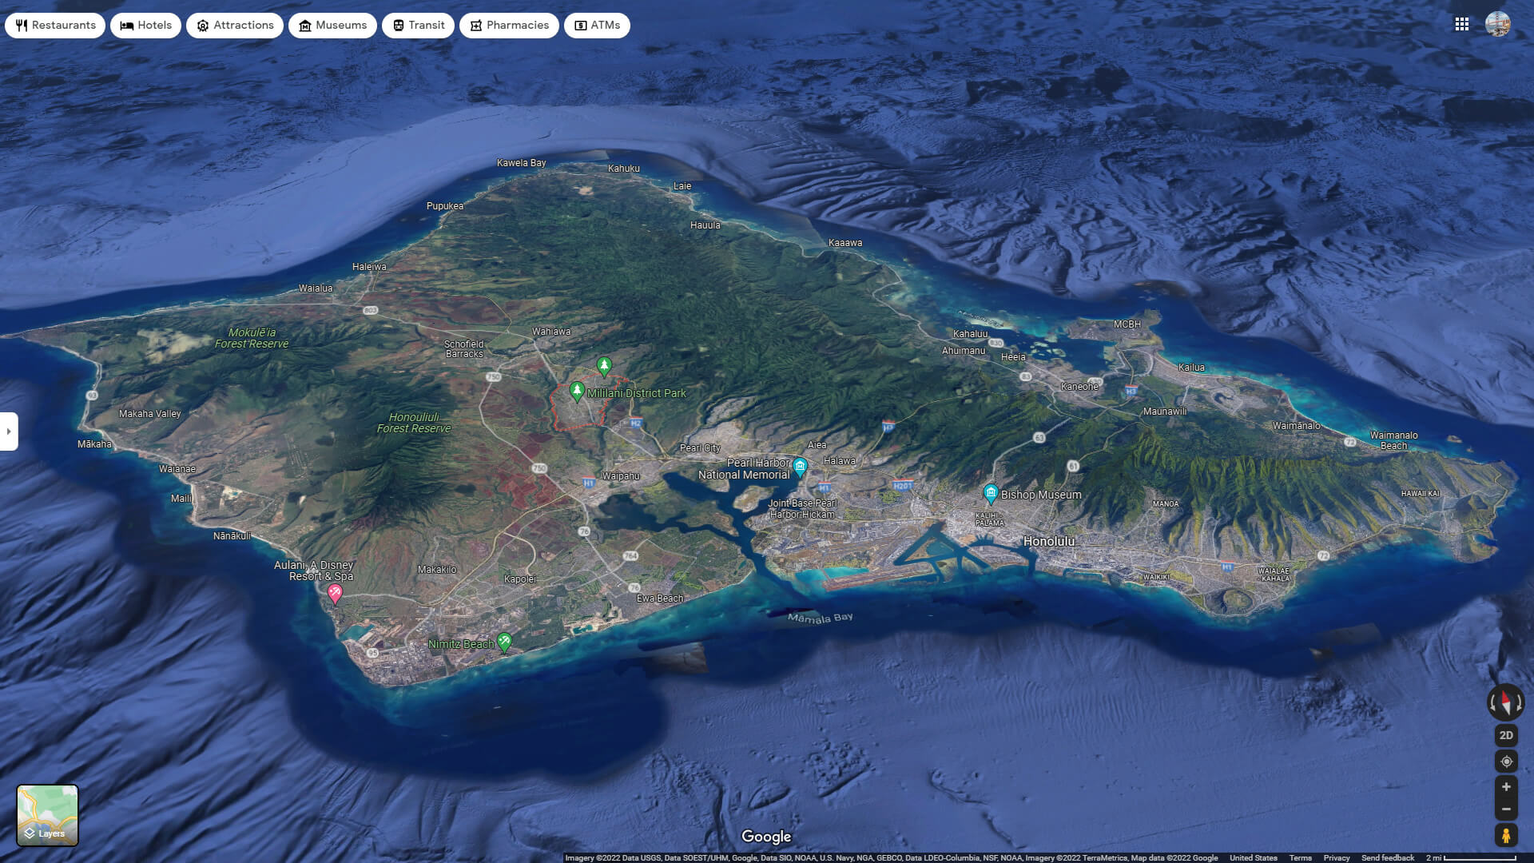Open the Terms link
The image size is (1534, 863).
(x=1302, y=857)
